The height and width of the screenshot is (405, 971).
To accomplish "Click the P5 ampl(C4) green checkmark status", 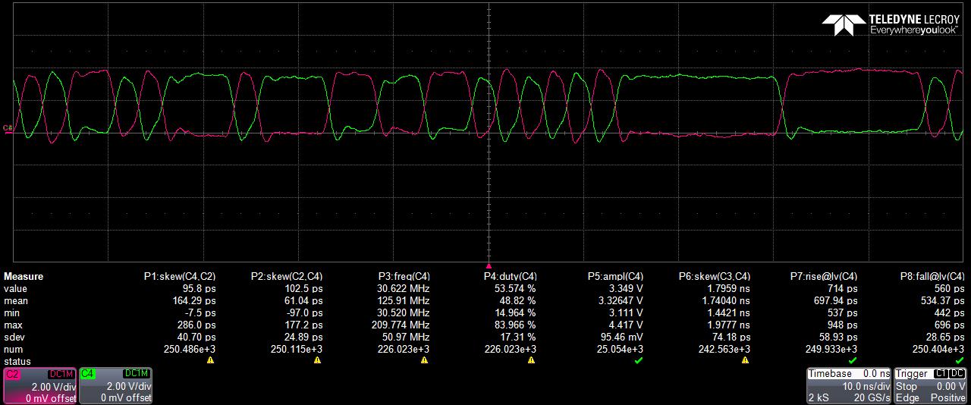I will [638, 360].
